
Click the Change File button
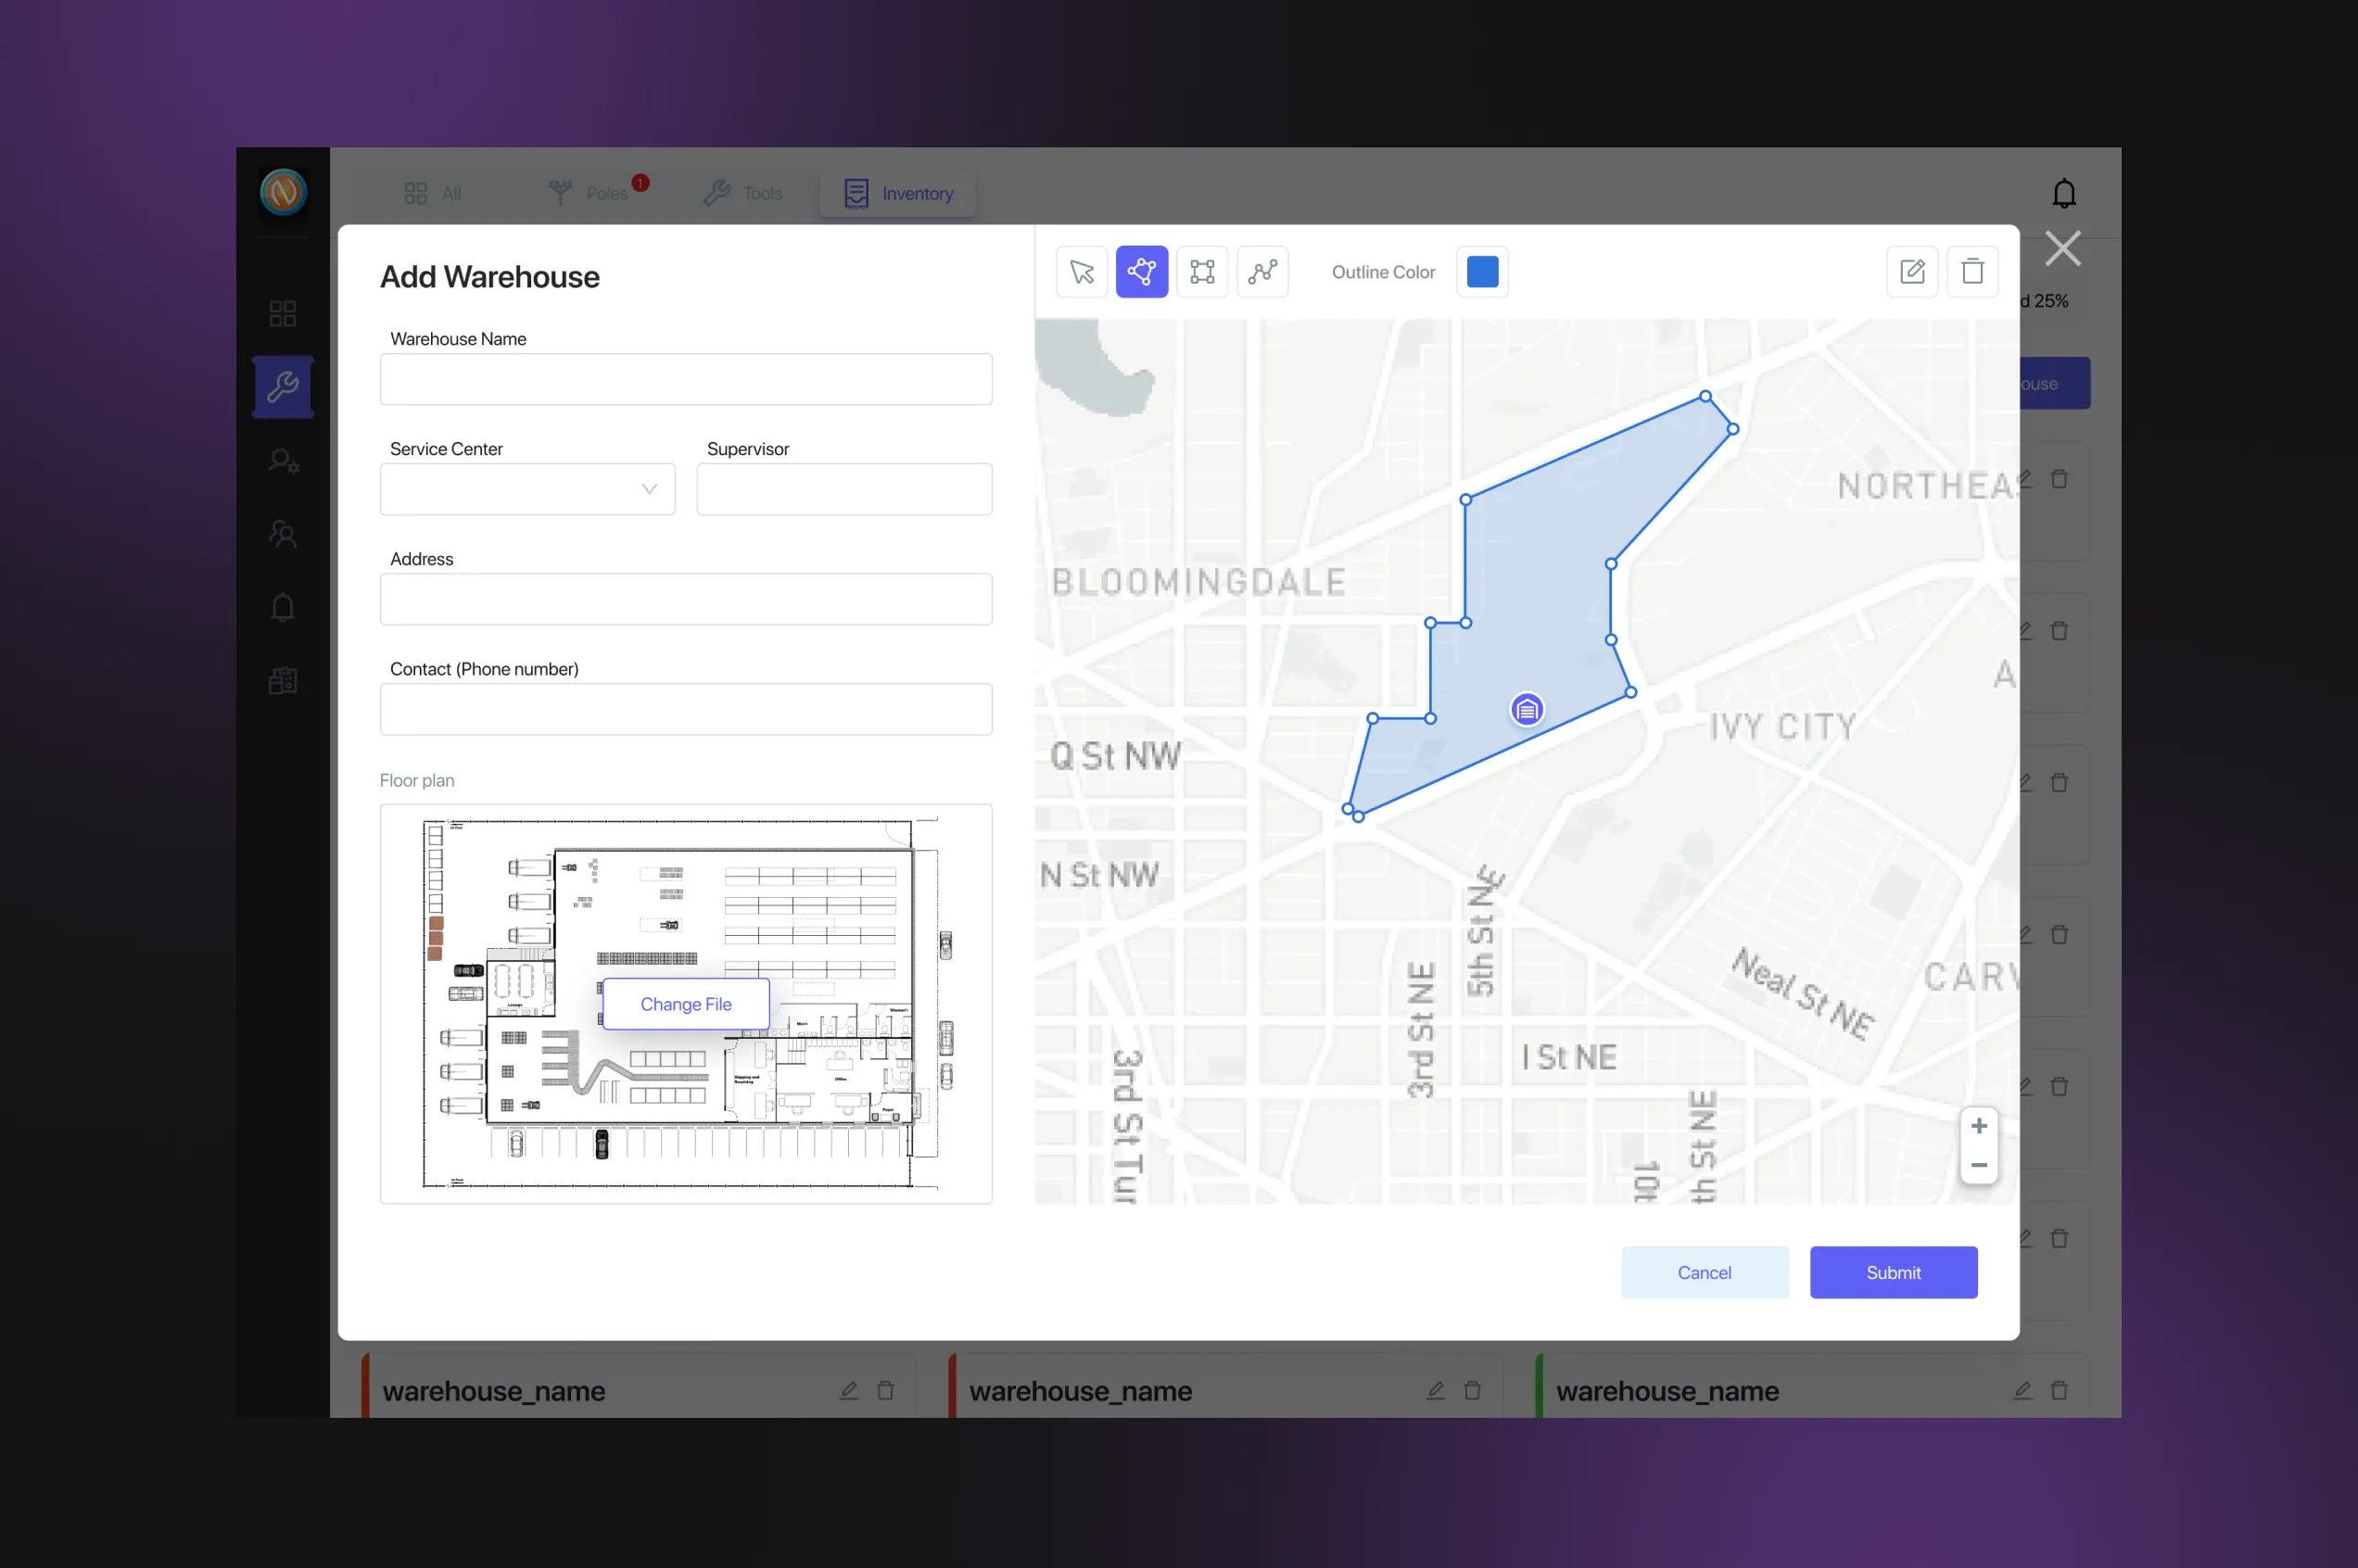(685, 1004)
